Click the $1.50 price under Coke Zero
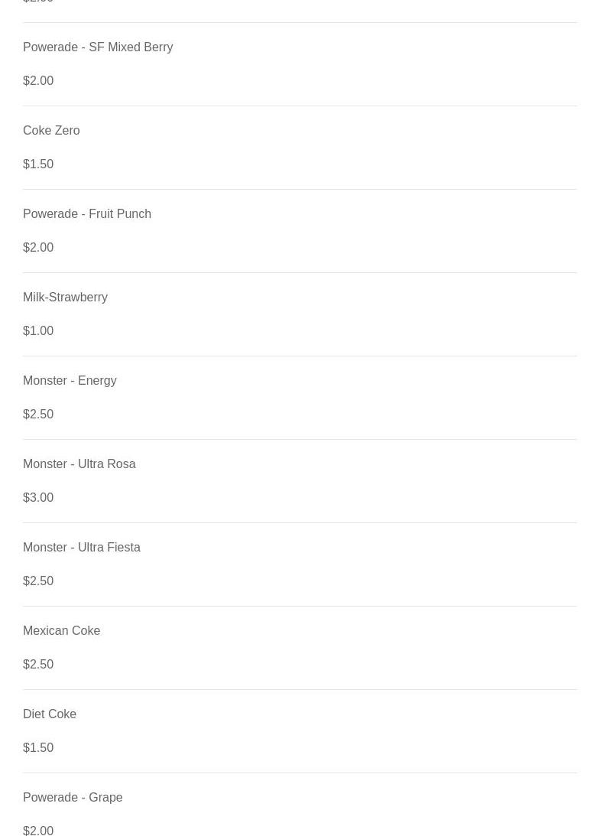 [38, 164]
